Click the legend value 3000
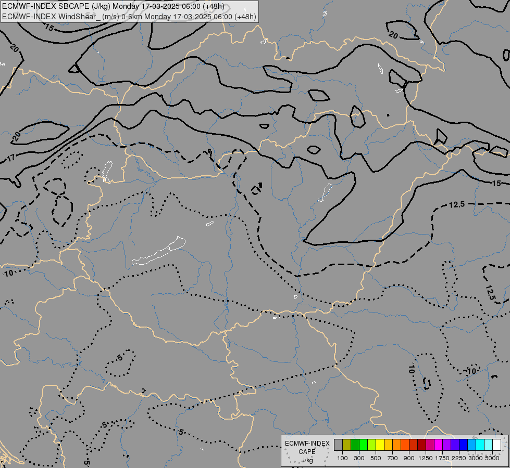Image resolution: width=510 pixels, height=468 pixels. coord(476,458)
